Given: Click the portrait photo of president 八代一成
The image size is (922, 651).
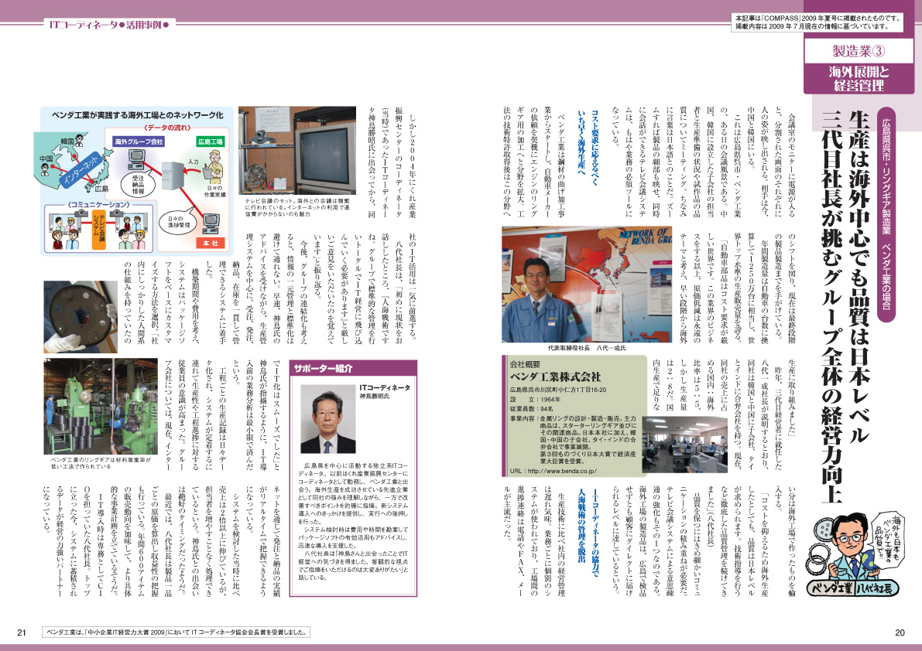Looking at the screenshot, I should point(586,284).
